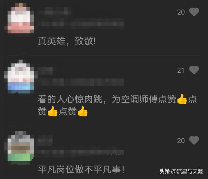Open the white and blue pixelated avatar

click(20, 77)
